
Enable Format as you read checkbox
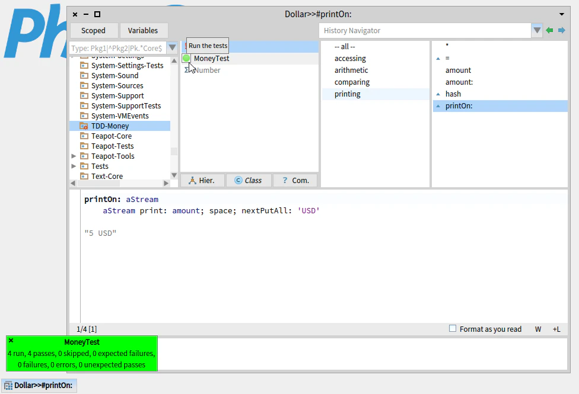tap(453, 328)
